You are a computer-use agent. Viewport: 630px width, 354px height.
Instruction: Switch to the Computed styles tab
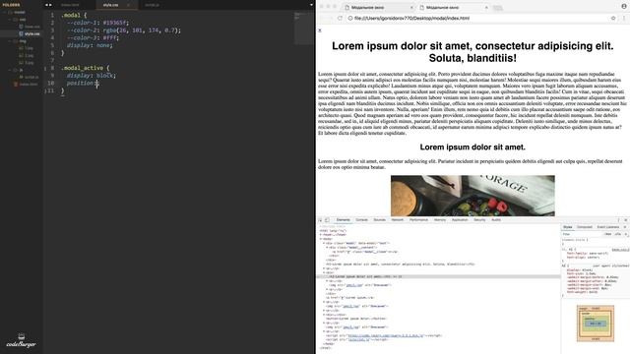(x=585, y=227)
